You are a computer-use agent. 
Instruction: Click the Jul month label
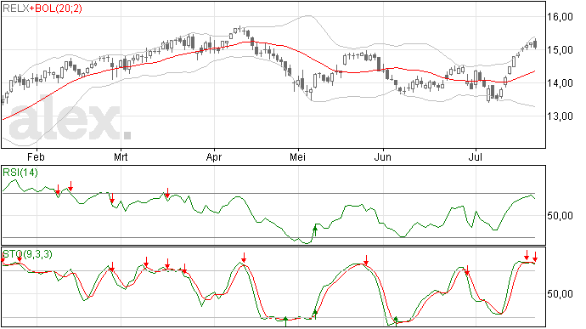[475, 156]
